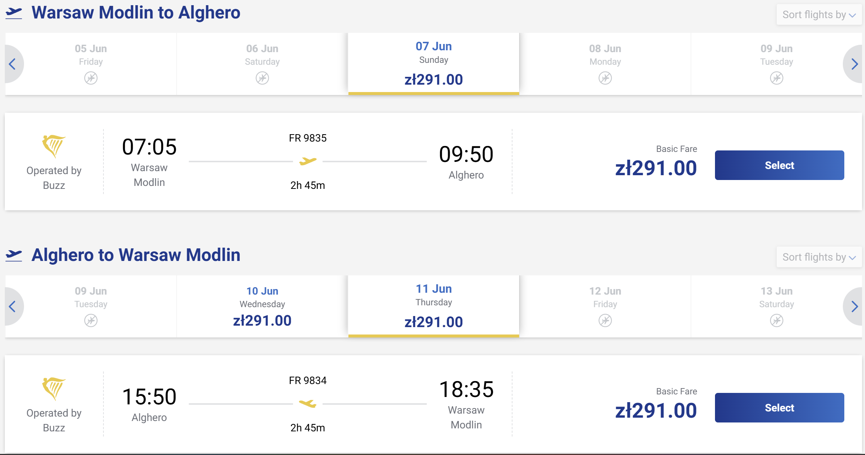This screenshot has width=865, height=455.
Task: Show earlier outbound dates with the left arrow
Action: click(x=13, y=64)
